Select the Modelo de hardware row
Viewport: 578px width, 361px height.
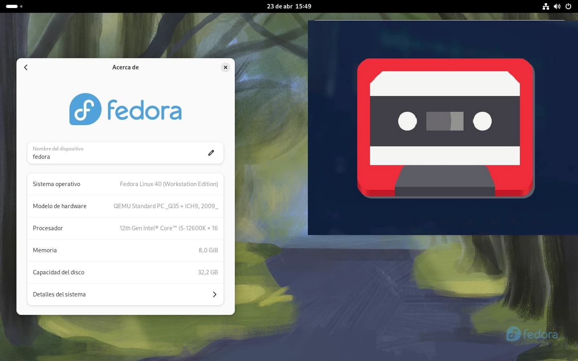[x=125, y=206]
